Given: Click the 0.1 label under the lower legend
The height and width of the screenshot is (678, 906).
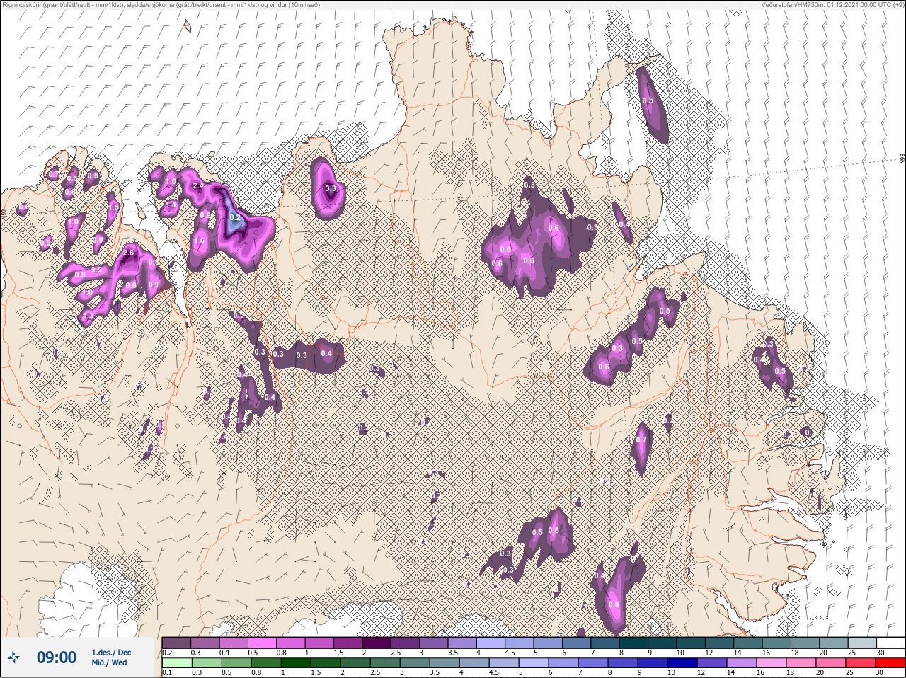Looking at the screenshot, I should [x=167, y=672].
